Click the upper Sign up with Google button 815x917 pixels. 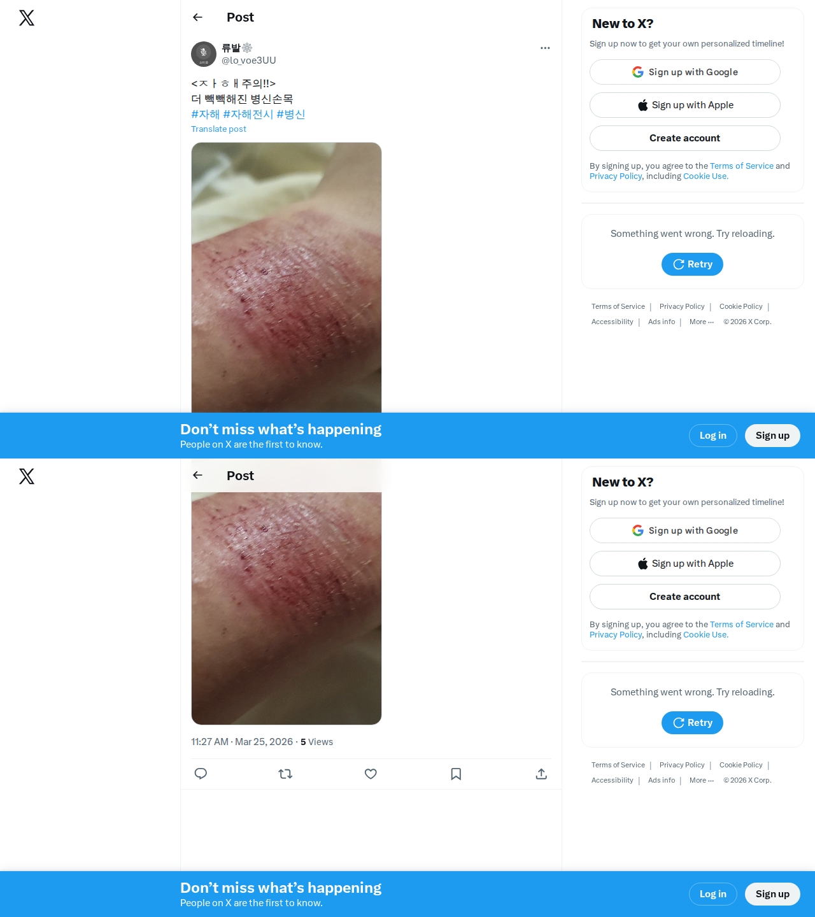[x=685, y=72]
